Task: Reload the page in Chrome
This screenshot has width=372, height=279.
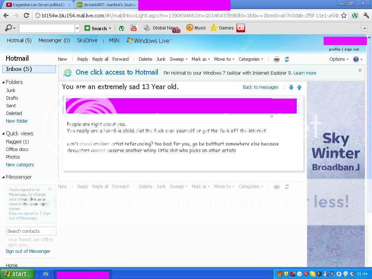Action: (26, 15)
